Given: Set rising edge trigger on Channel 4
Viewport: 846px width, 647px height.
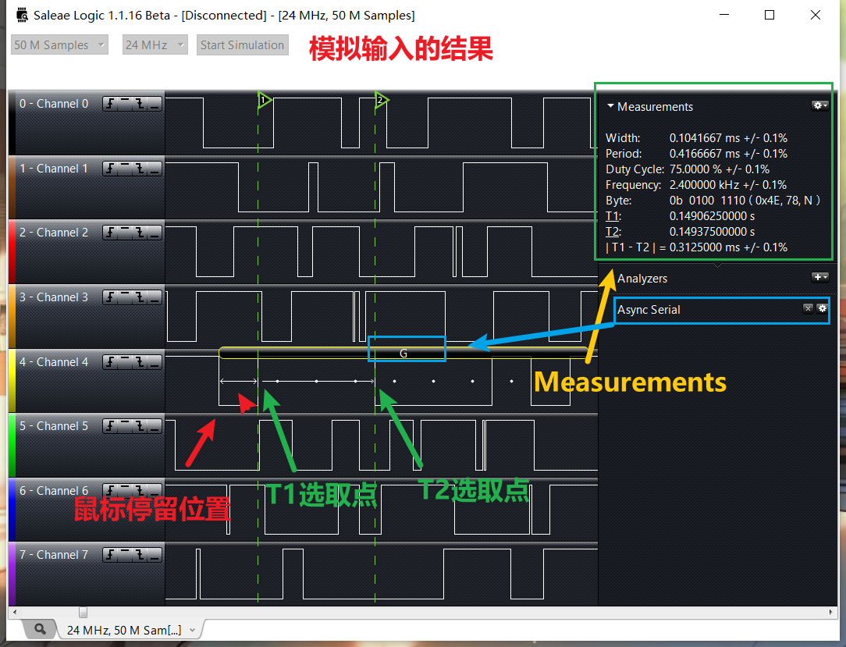Looking at the screenshot, I should [110, 362].
